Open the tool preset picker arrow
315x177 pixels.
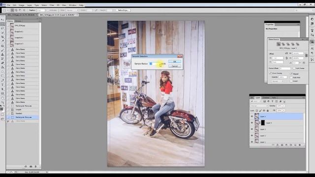click(8, 10)
